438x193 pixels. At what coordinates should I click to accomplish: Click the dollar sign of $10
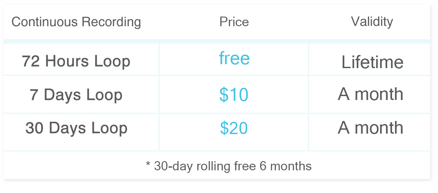(x=223, y=95)
